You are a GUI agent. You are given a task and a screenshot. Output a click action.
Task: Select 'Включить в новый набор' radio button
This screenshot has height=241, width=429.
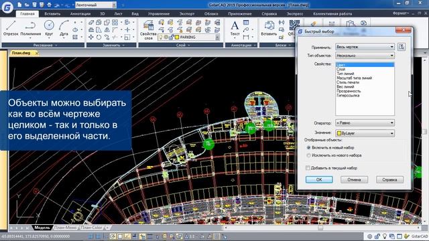(x=308, y=147)
